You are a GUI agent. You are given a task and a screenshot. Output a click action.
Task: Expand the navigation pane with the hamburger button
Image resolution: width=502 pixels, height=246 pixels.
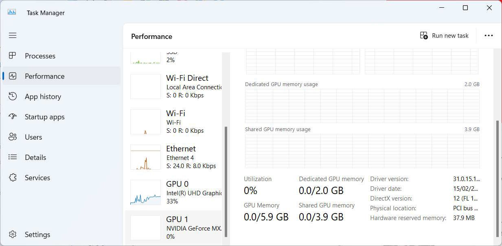click(13, 35)
